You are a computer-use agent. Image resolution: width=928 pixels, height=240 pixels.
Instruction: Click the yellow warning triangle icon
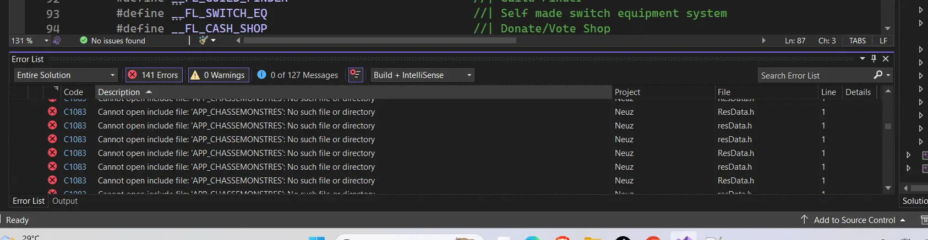195,75
